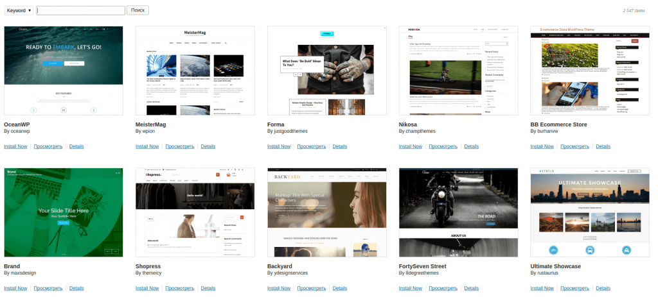Open the Brand theme screenshot
Image resolution: width=658 pixels, height=297 pixels.
(x=64, y=212)
